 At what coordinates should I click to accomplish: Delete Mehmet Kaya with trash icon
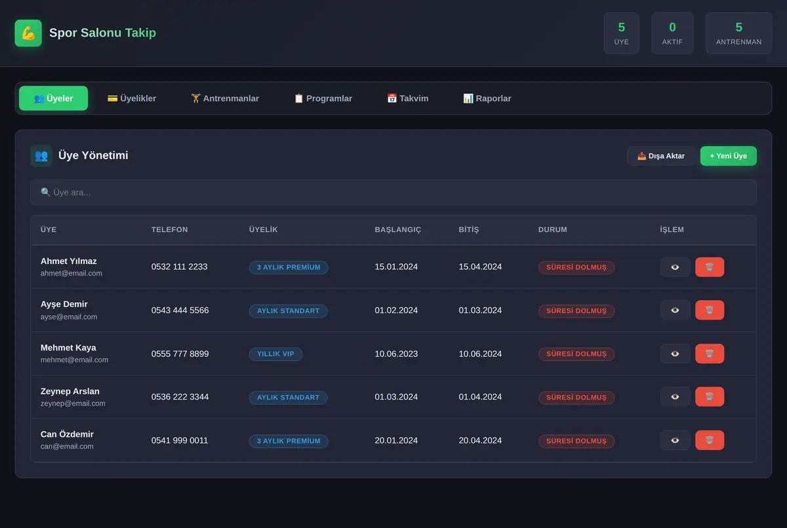point(710,354)
